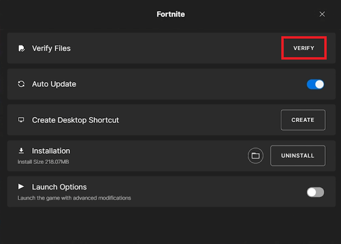This screenshot has width=341, height=244.
Task: Click the Create Desktop Shortcut label
Action: [x=75, y=120]
